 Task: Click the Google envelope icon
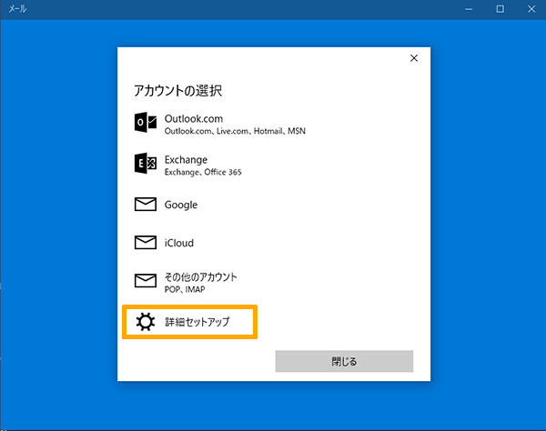pyautogui.click(x=146, y=205)
